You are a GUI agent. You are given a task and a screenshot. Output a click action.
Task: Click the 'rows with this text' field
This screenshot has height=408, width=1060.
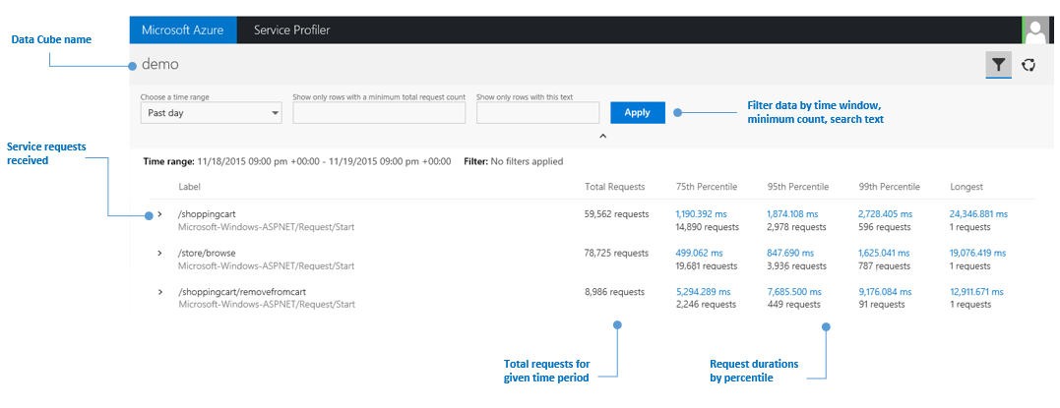(538, 113)
